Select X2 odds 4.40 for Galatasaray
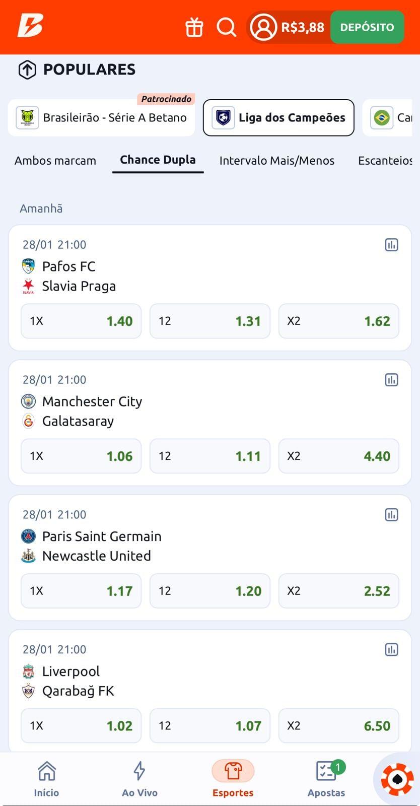 338,456
